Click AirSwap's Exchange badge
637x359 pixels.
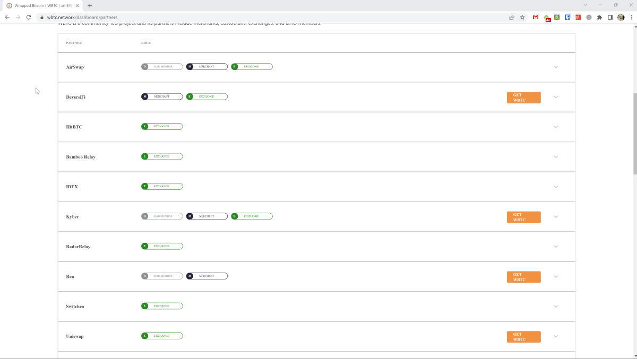252,67
